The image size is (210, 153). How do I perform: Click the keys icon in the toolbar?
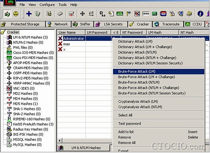(128, 14)
